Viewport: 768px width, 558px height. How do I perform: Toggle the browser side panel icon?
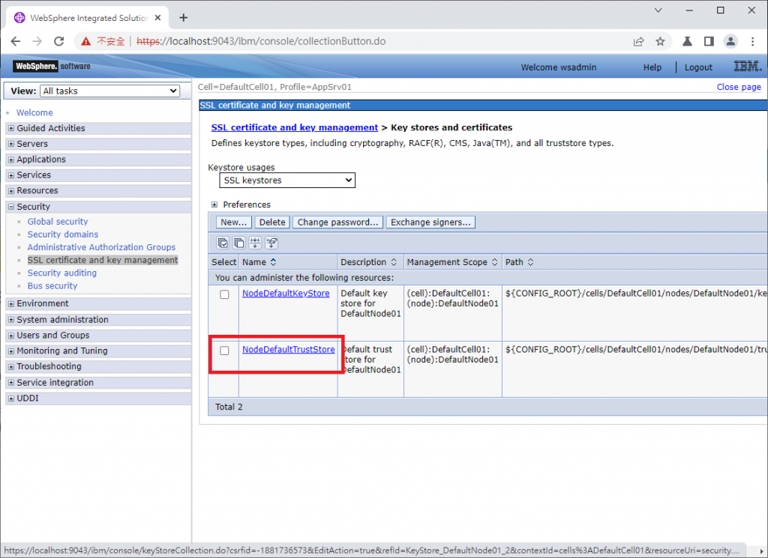point(709,41)
